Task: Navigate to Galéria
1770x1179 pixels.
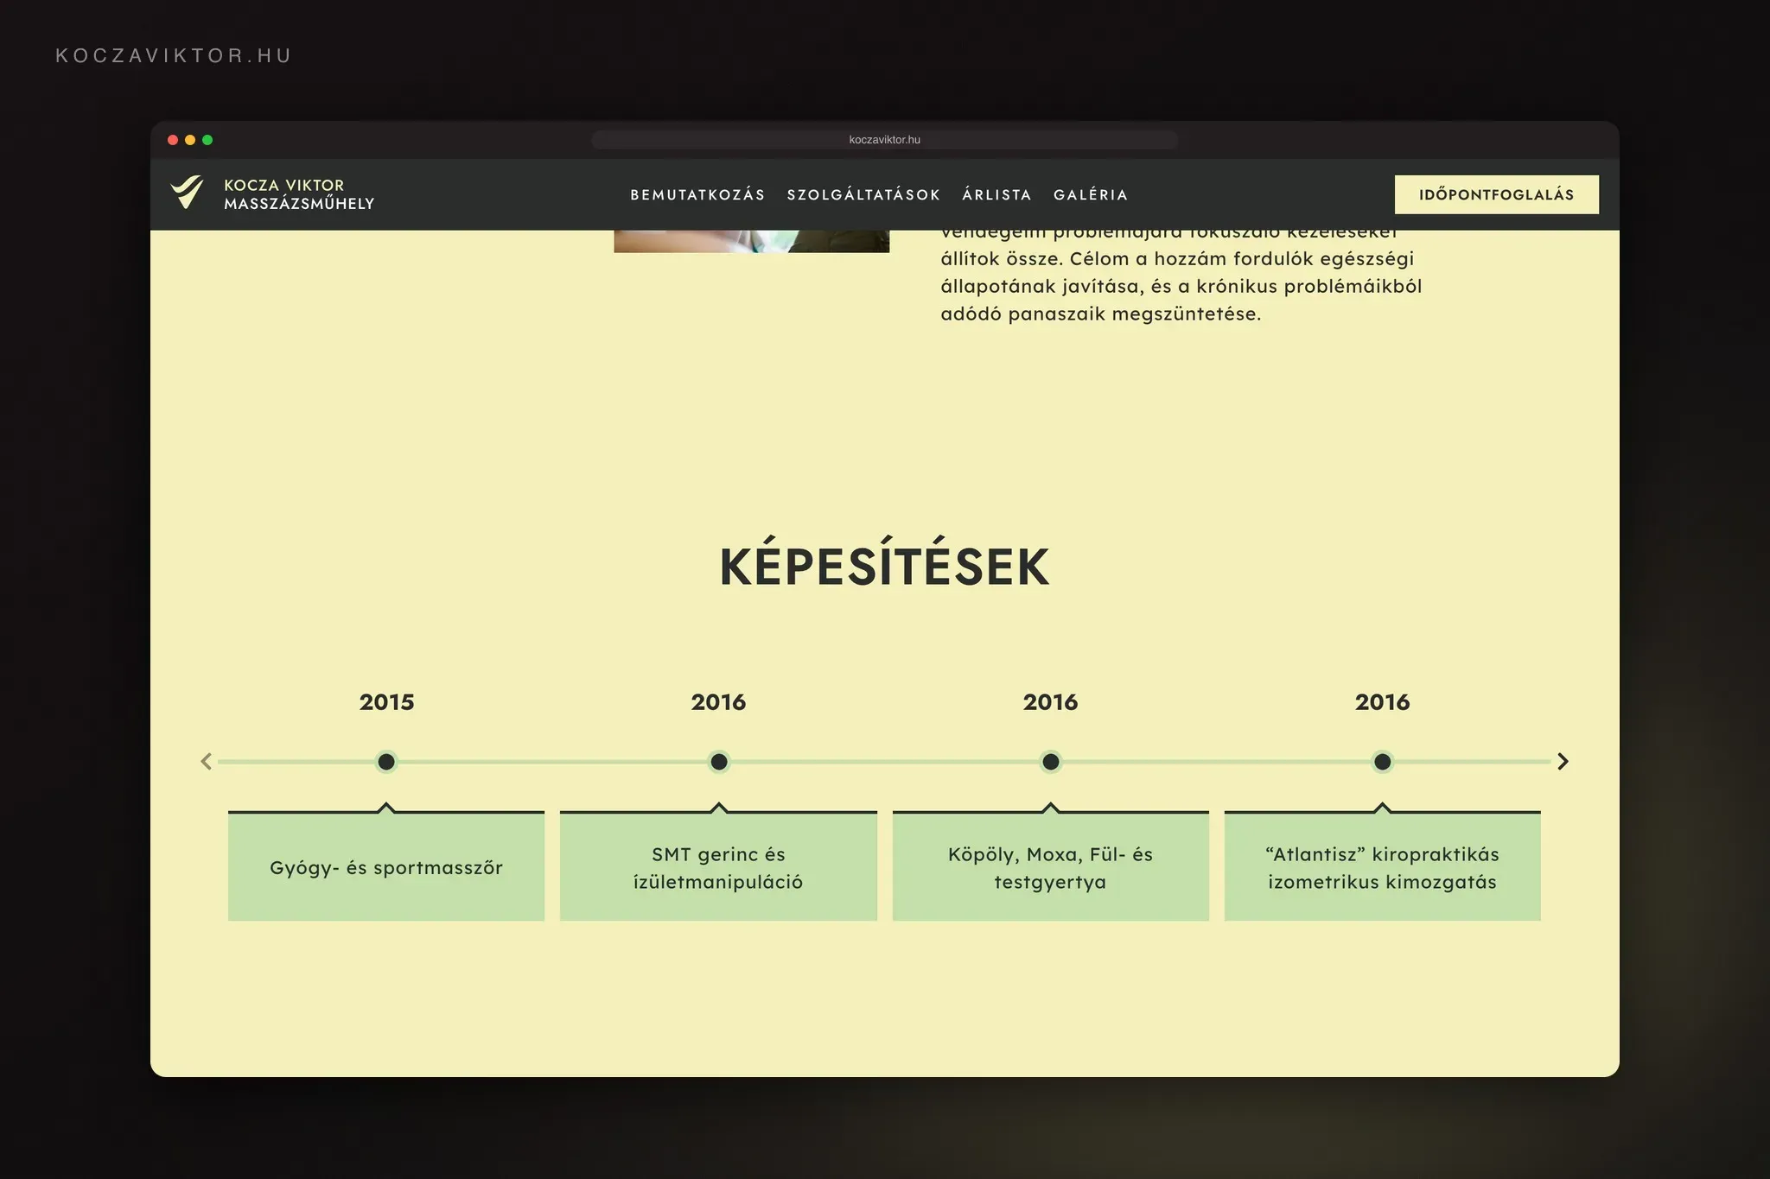Action: click(x=1091, y=195)
